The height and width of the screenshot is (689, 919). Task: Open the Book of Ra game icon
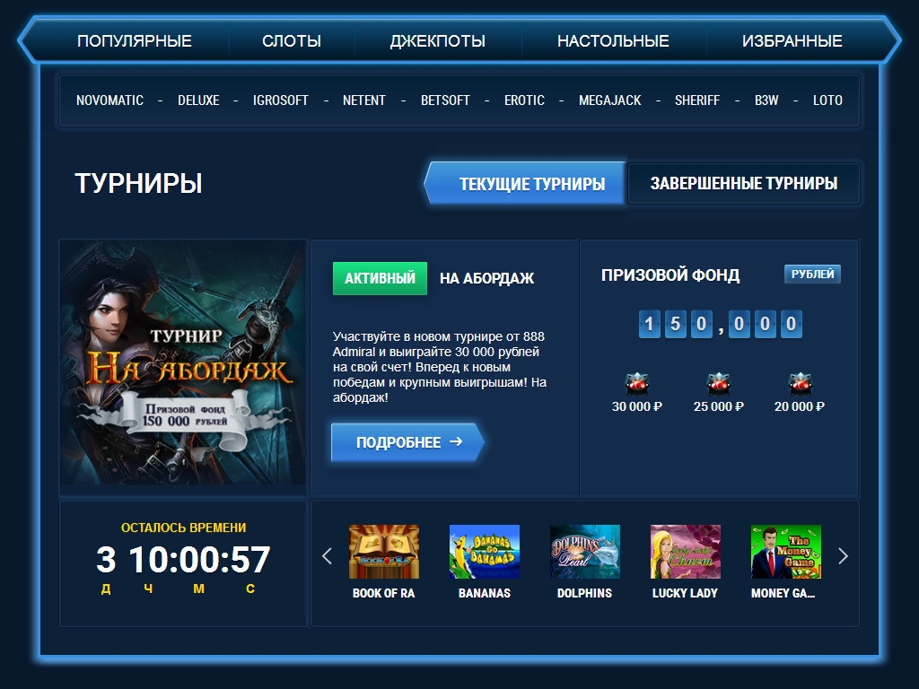click(x=383, y=552)
